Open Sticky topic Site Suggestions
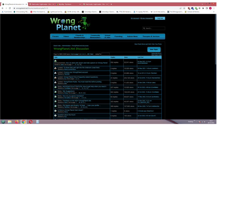 (69, 91)
